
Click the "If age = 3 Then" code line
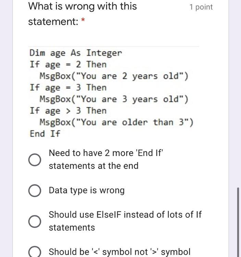click(68, 88)
